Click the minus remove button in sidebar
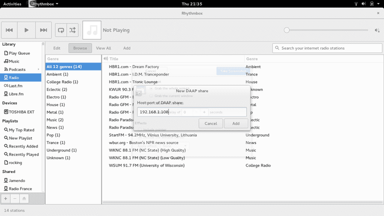This screenshot has width=384, height=216. [15, 198]
